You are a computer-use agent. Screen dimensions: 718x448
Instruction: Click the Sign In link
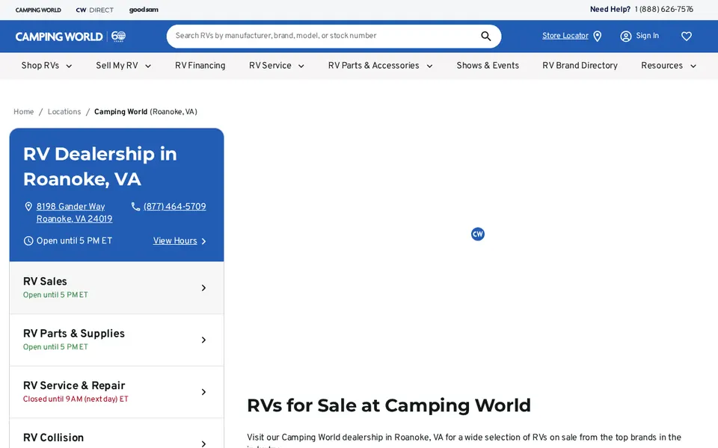click(647, 36)
